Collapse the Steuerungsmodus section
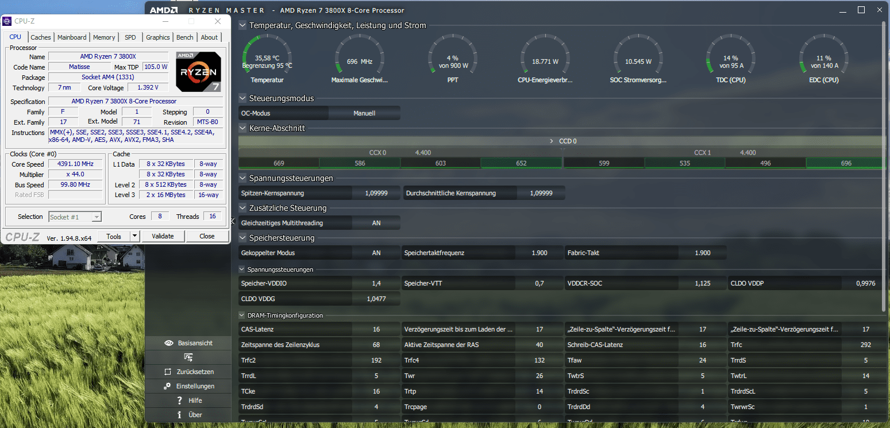890x428 pixels. pyautogui.click(x=242, y=98)
